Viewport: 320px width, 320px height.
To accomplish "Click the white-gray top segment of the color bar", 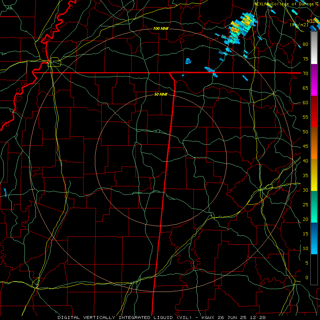I will click(x=314, y=48).
